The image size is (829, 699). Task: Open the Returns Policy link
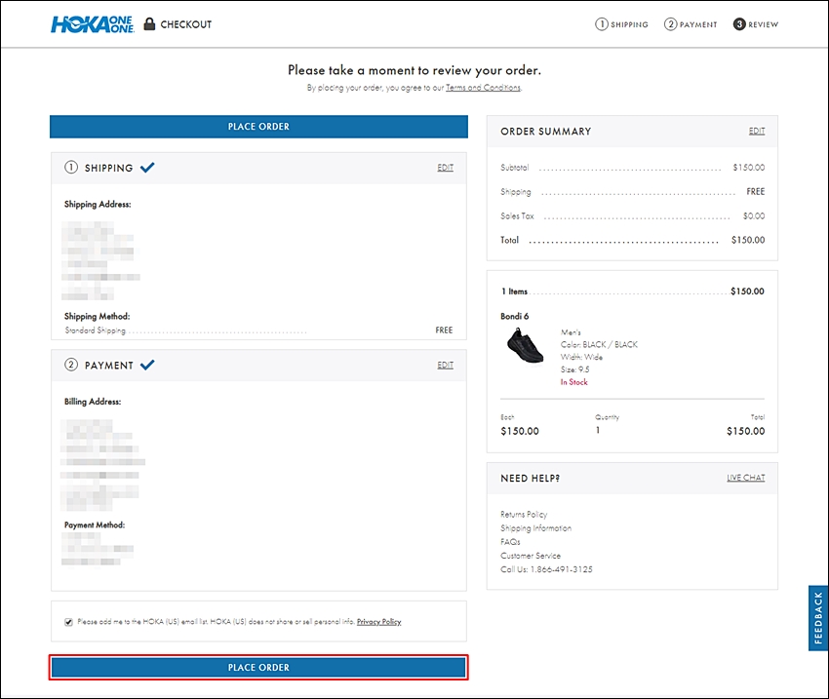click(524, 514)
